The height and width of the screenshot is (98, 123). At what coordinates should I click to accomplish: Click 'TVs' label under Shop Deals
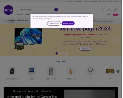110,79
